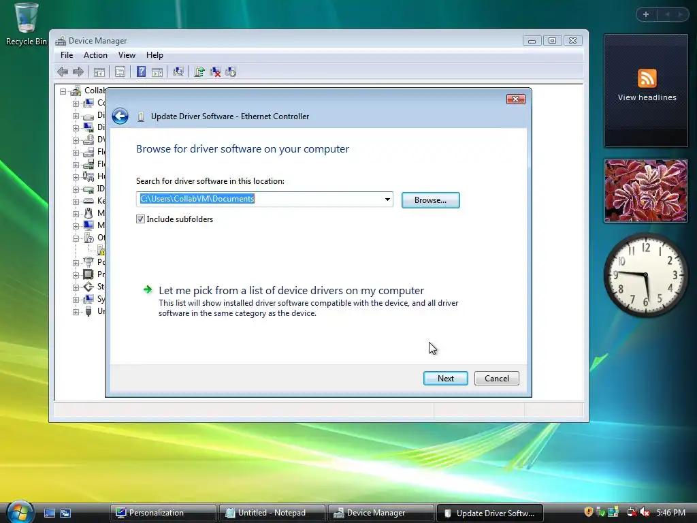
Task: Go back using the blue wizard back arrow
Action: [120, 116]
